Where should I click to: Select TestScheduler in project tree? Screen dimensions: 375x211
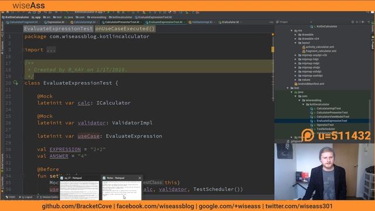(x=326, y=129)
